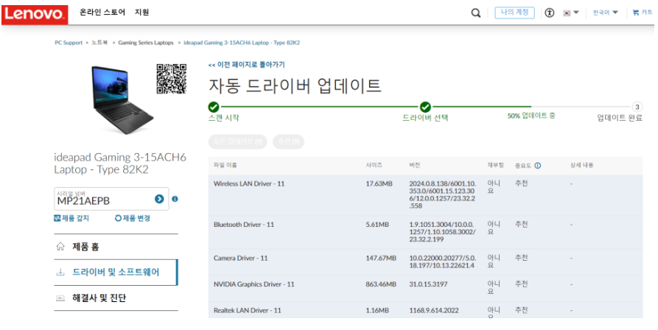Open 드라이버 및 소프트웨어 in sidebar
This screenshot has height=330, width=658.
(x=116, y=272)
